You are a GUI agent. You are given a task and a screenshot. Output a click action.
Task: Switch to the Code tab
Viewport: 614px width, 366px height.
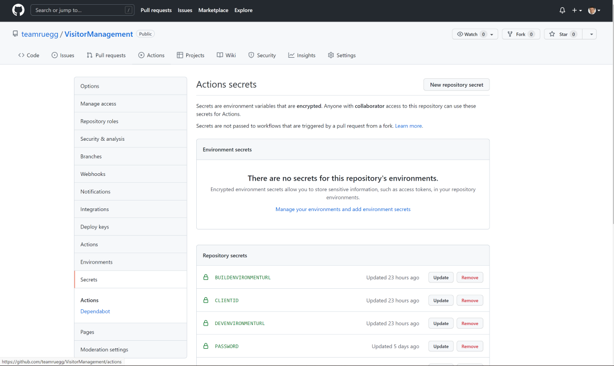28,55
